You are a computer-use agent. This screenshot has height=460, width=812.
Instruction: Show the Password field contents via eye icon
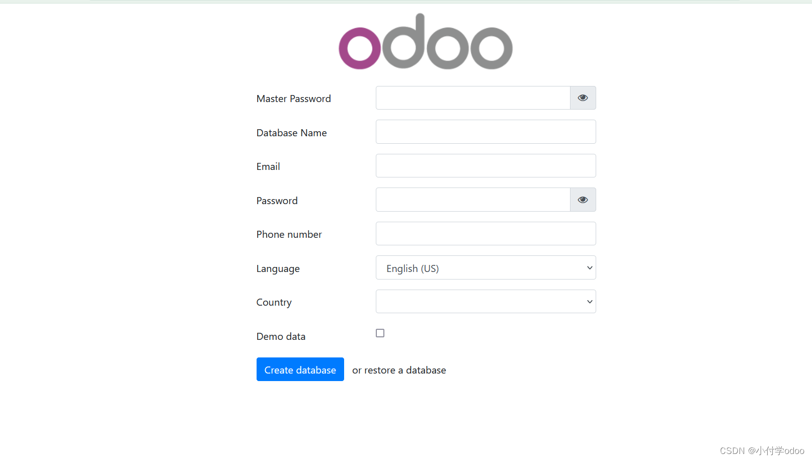(583, 200)
